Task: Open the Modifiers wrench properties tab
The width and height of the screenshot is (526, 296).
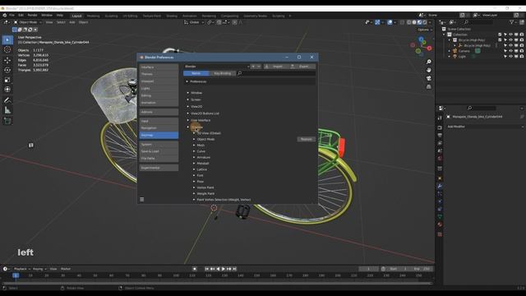Action: pos(440,186)
